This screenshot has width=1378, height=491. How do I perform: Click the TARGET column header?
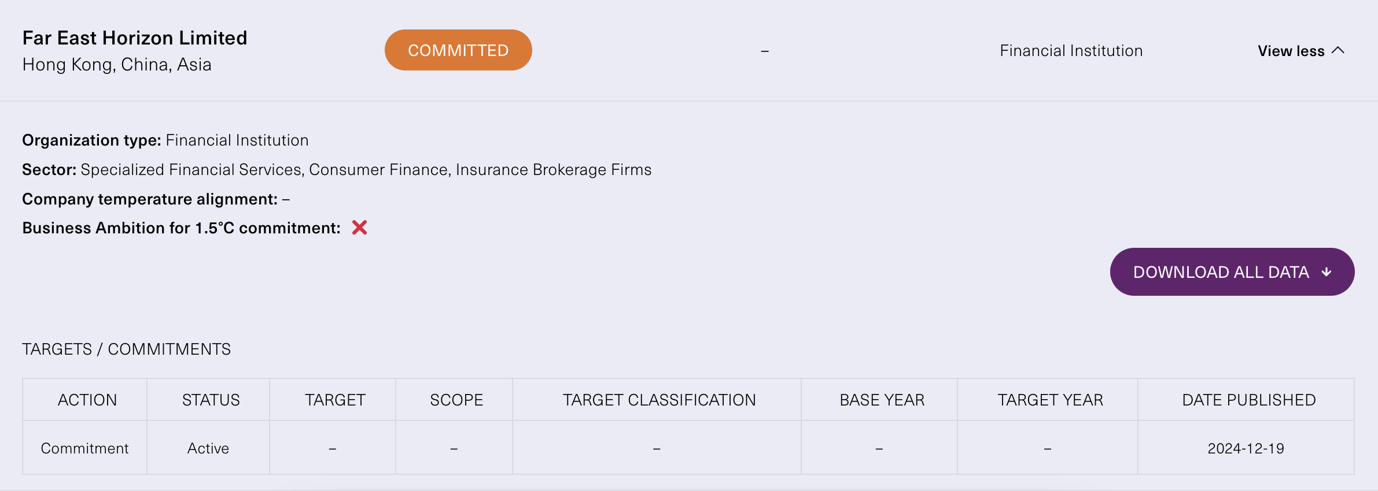[335, 400]
